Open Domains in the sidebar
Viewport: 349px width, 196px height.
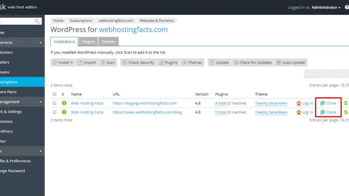click(22, 72)
